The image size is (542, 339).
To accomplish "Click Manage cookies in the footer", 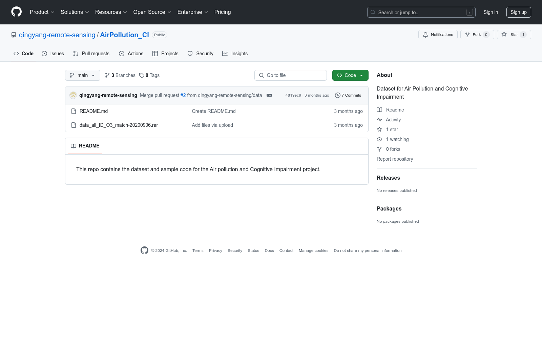I will pos(313,251).
